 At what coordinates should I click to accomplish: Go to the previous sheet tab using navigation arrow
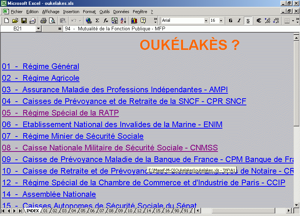pyautogui.click(x=9, y=211)
